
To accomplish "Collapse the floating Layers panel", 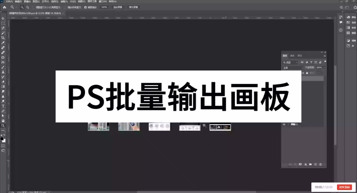I will click(322, 52).
